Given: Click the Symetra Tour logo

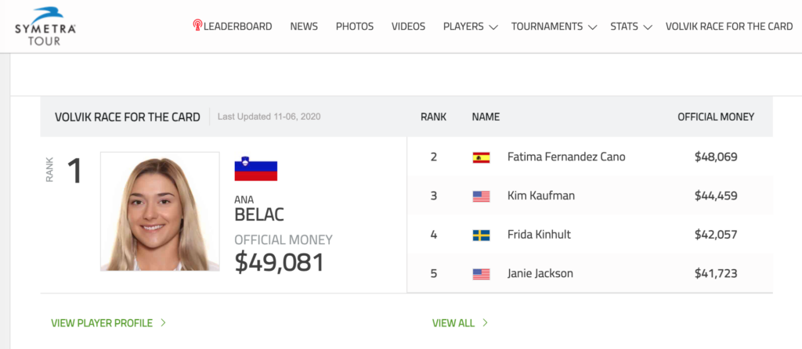Looking at the screenshot, I should tap(45, 27).
